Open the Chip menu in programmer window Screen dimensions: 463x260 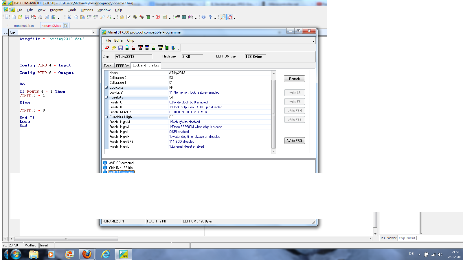(x=131, y=40)
